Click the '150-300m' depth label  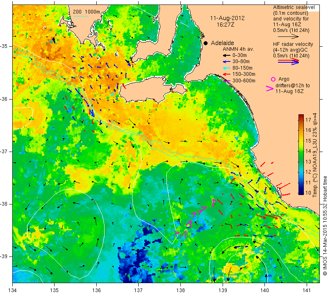pos(244,74)
